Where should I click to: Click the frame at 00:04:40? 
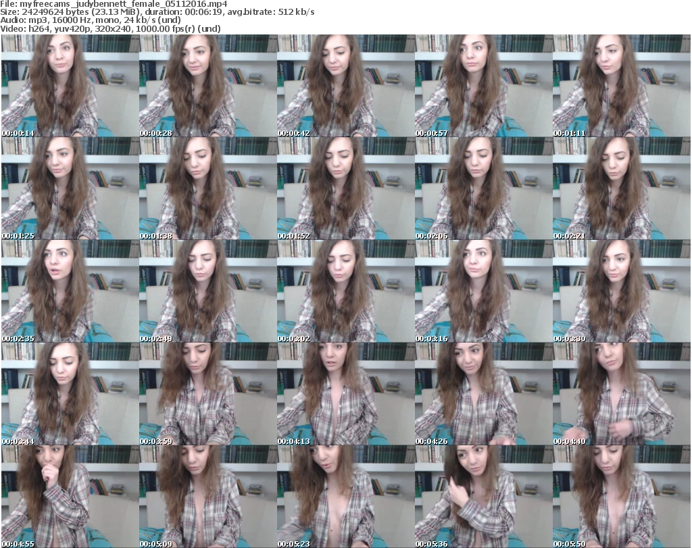[x=622, y=394]
